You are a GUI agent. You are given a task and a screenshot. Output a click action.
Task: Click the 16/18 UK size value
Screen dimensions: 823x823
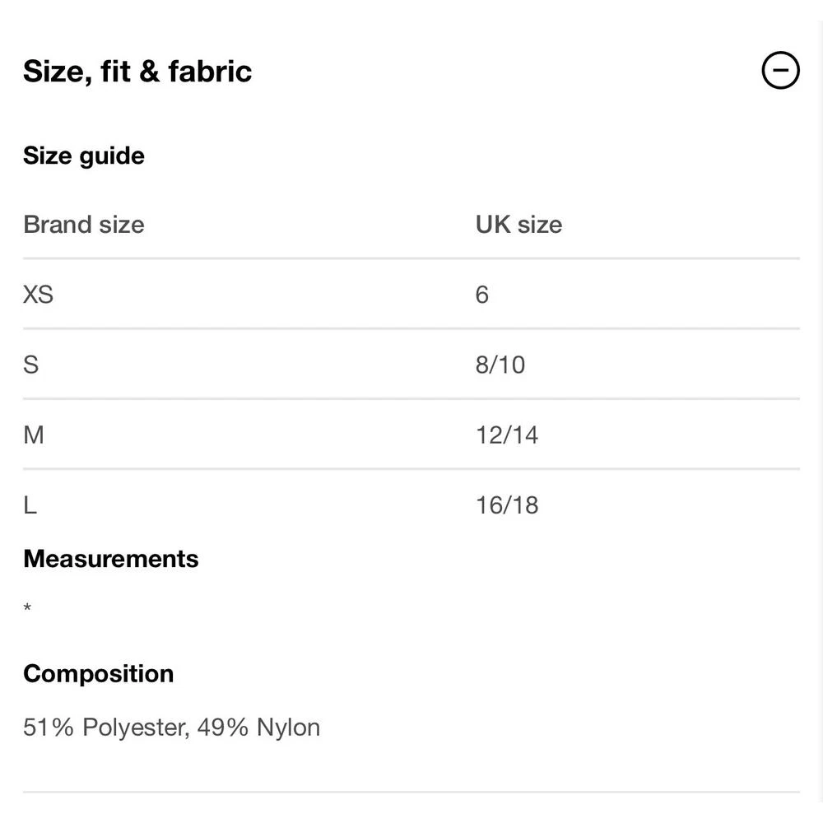pos(507,504)
